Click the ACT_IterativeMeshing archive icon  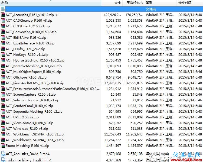[3, 66]
